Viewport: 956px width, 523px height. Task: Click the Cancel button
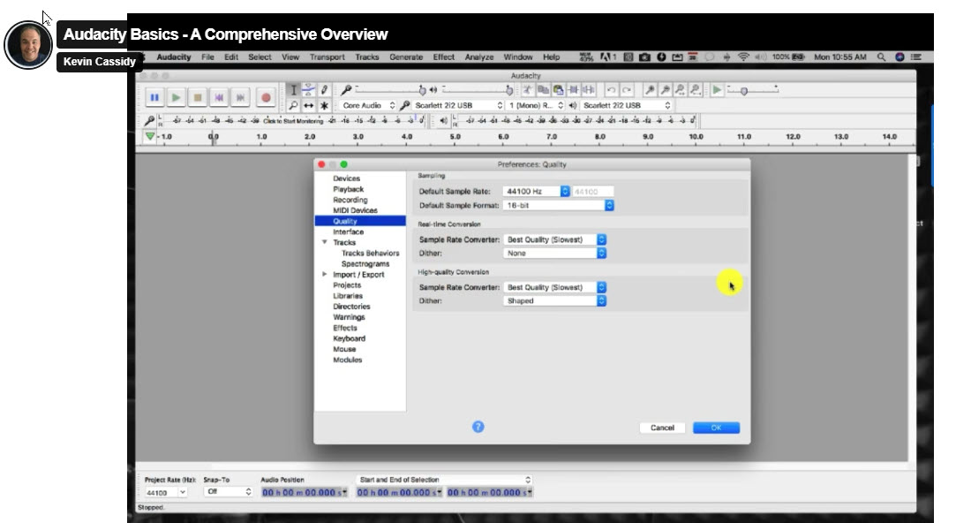tap(662, 428)
